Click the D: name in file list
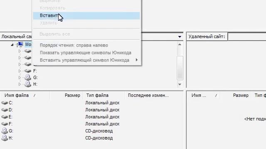This screenshot has width=266, height=149. 11,110
